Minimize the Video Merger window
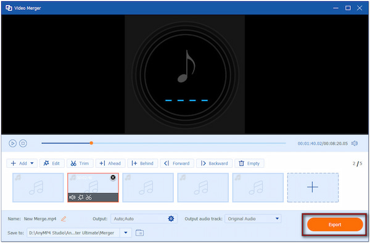Image resolution: width=370 pixels, height=243 pixels. (336, 8)
